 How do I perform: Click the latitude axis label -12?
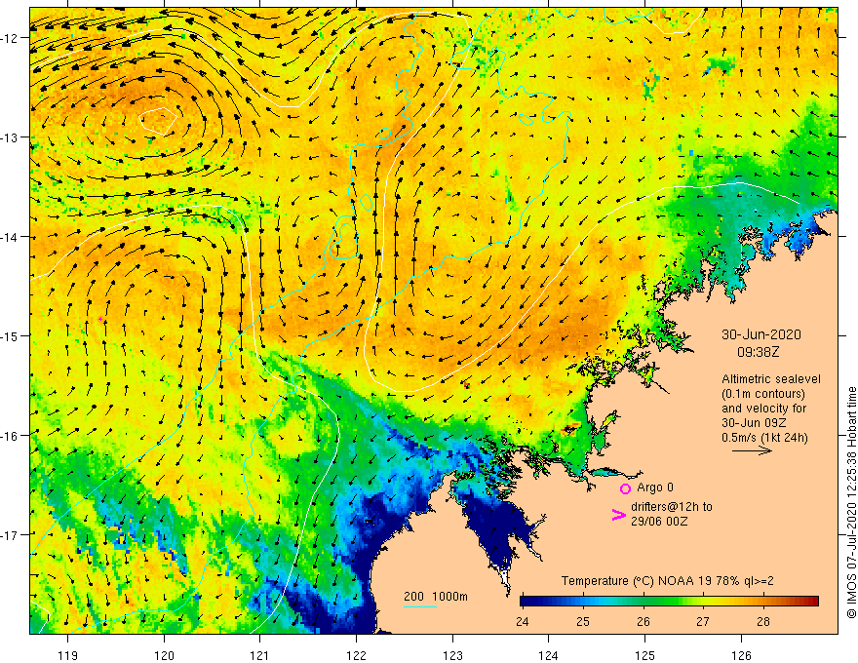(10, 38)
